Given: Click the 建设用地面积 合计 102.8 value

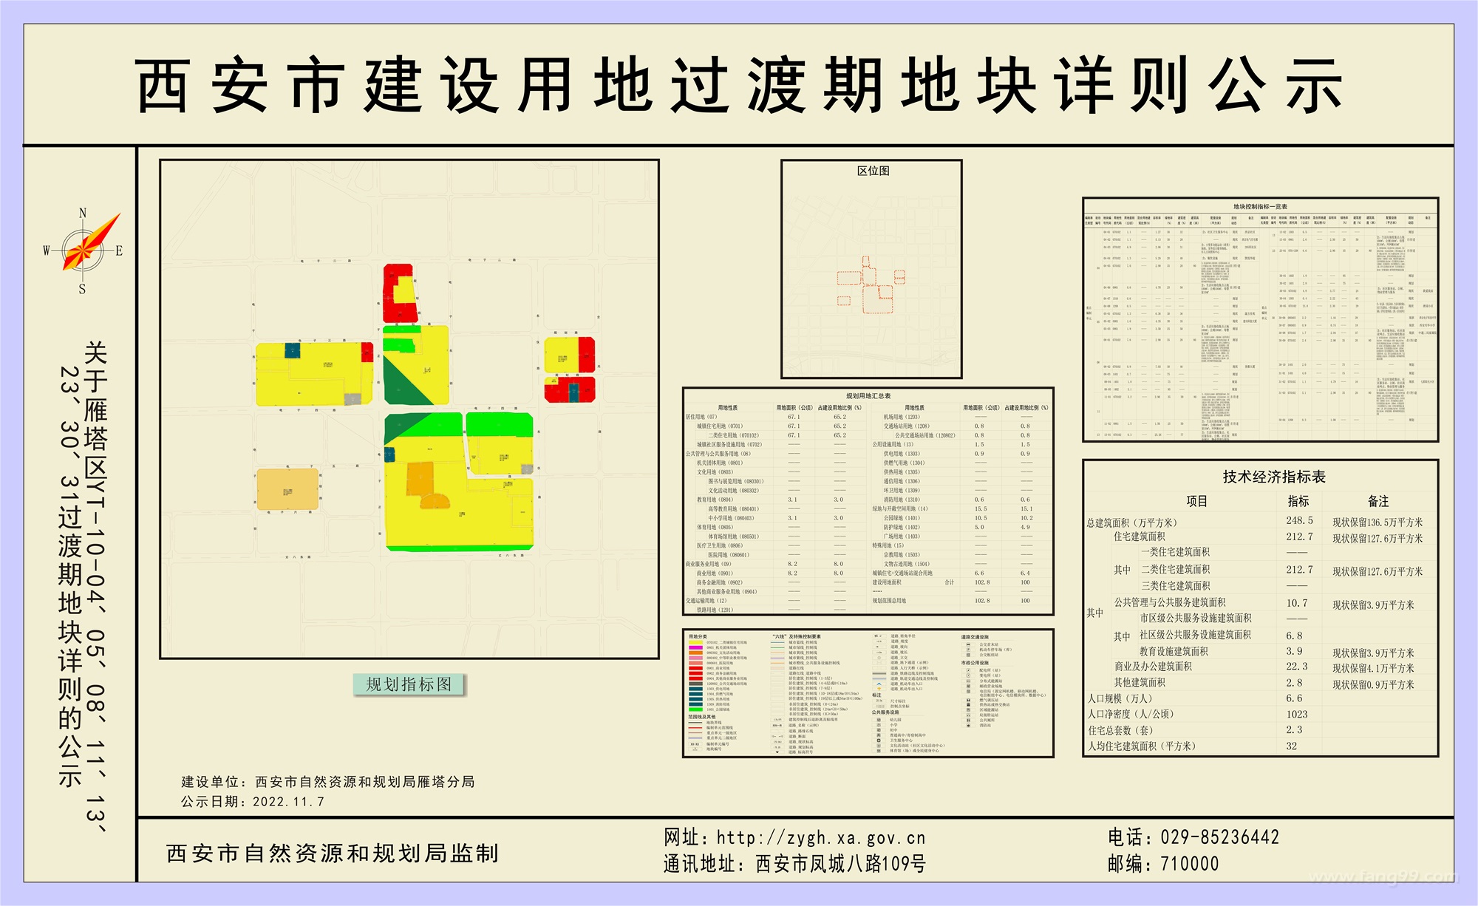Looking at the screenshot, I should pos(981,582).
